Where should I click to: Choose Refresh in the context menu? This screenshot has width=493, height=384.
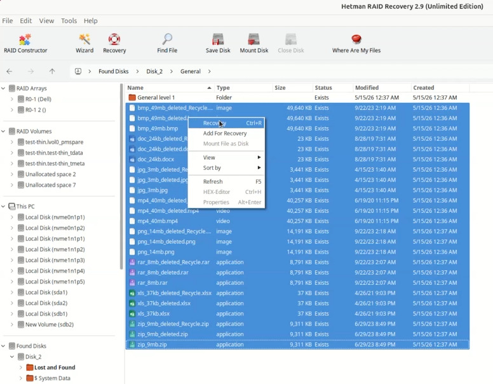coord(226,182)
